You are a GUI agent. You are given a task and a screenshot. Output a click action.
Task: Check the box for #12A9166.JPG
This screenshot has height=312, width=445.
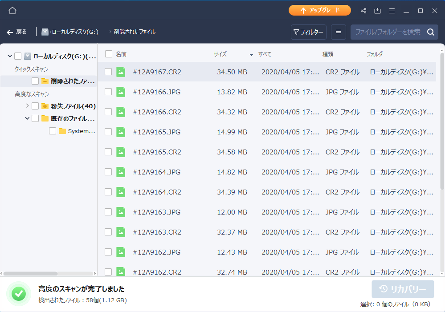point(108,92)
